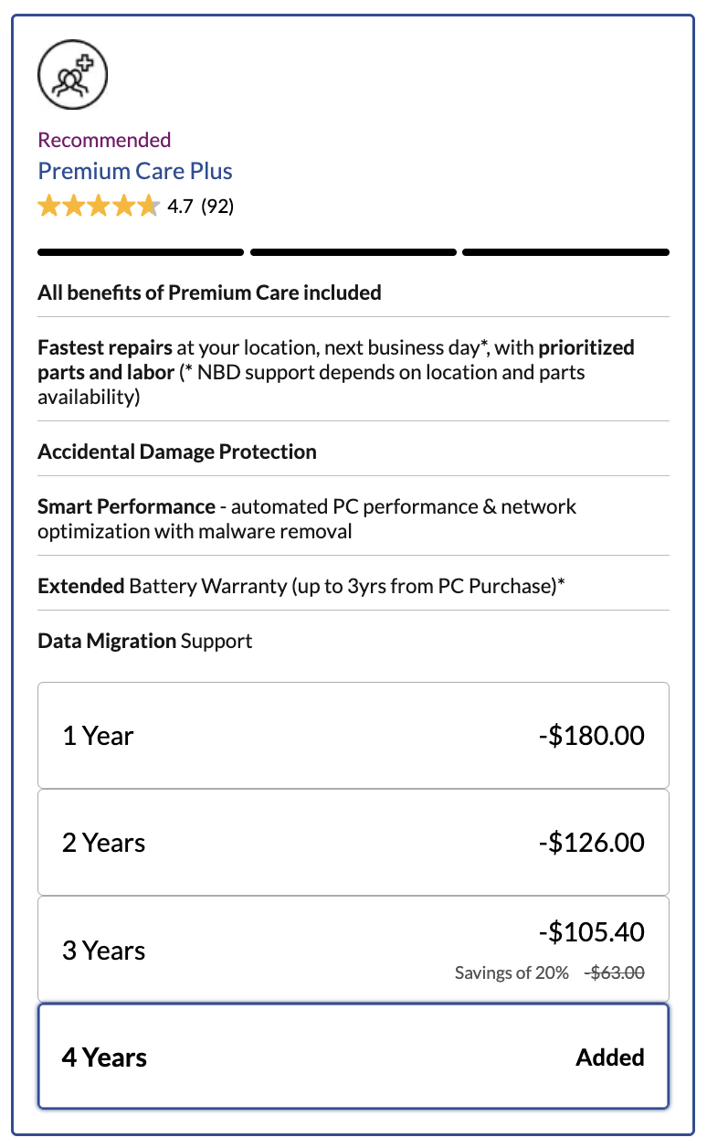Viewport: 707px width, 1148px height.
Task: Click the Extended Battery Warranty benefit
Action: pyautogui.click(x=301, y=586)
